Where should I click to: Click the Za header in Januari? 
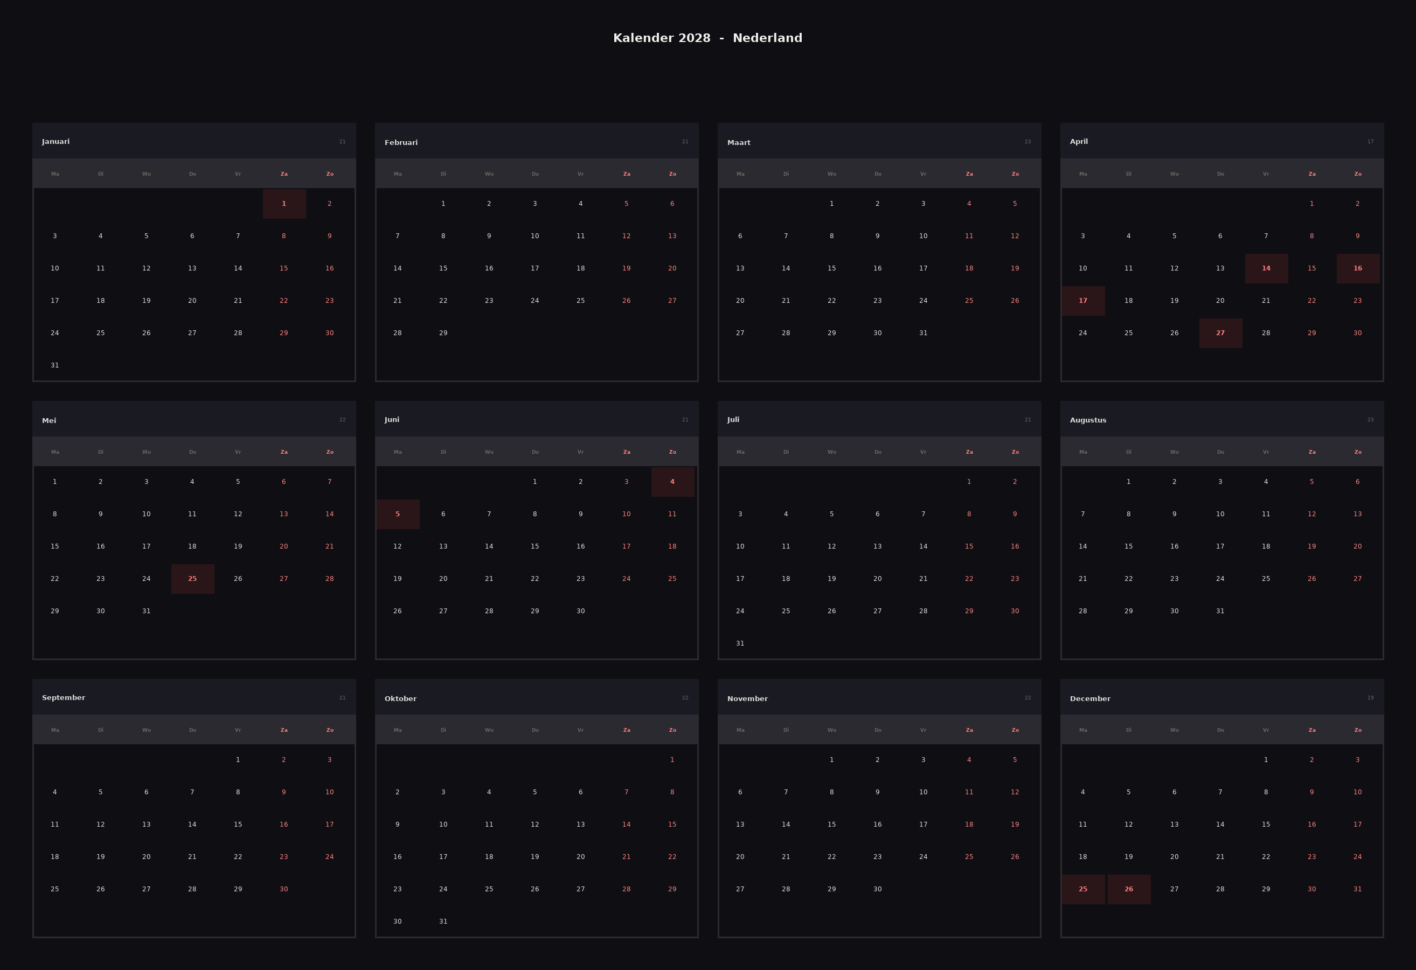[284, 174]
